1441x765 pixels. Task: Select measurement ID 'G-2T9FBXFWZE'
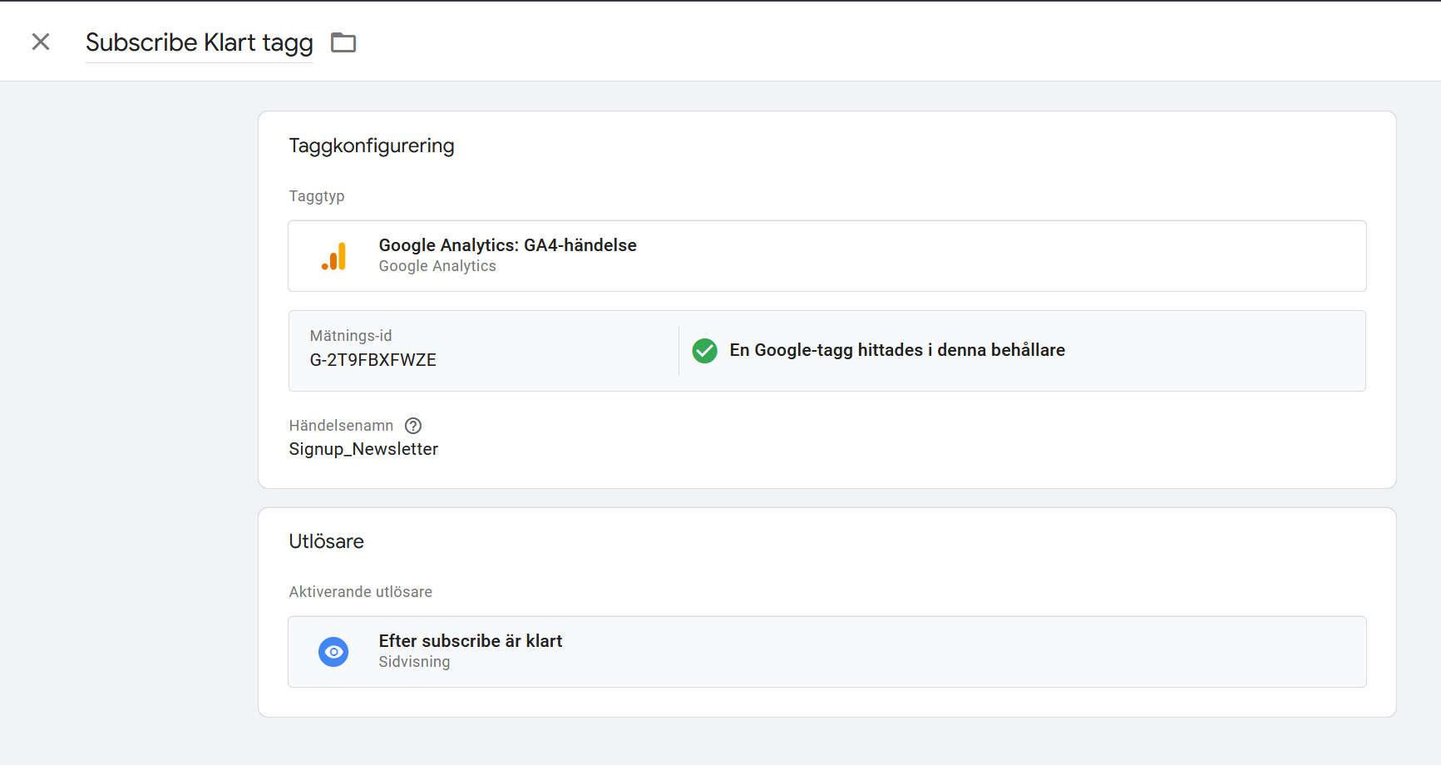[373, 360]
